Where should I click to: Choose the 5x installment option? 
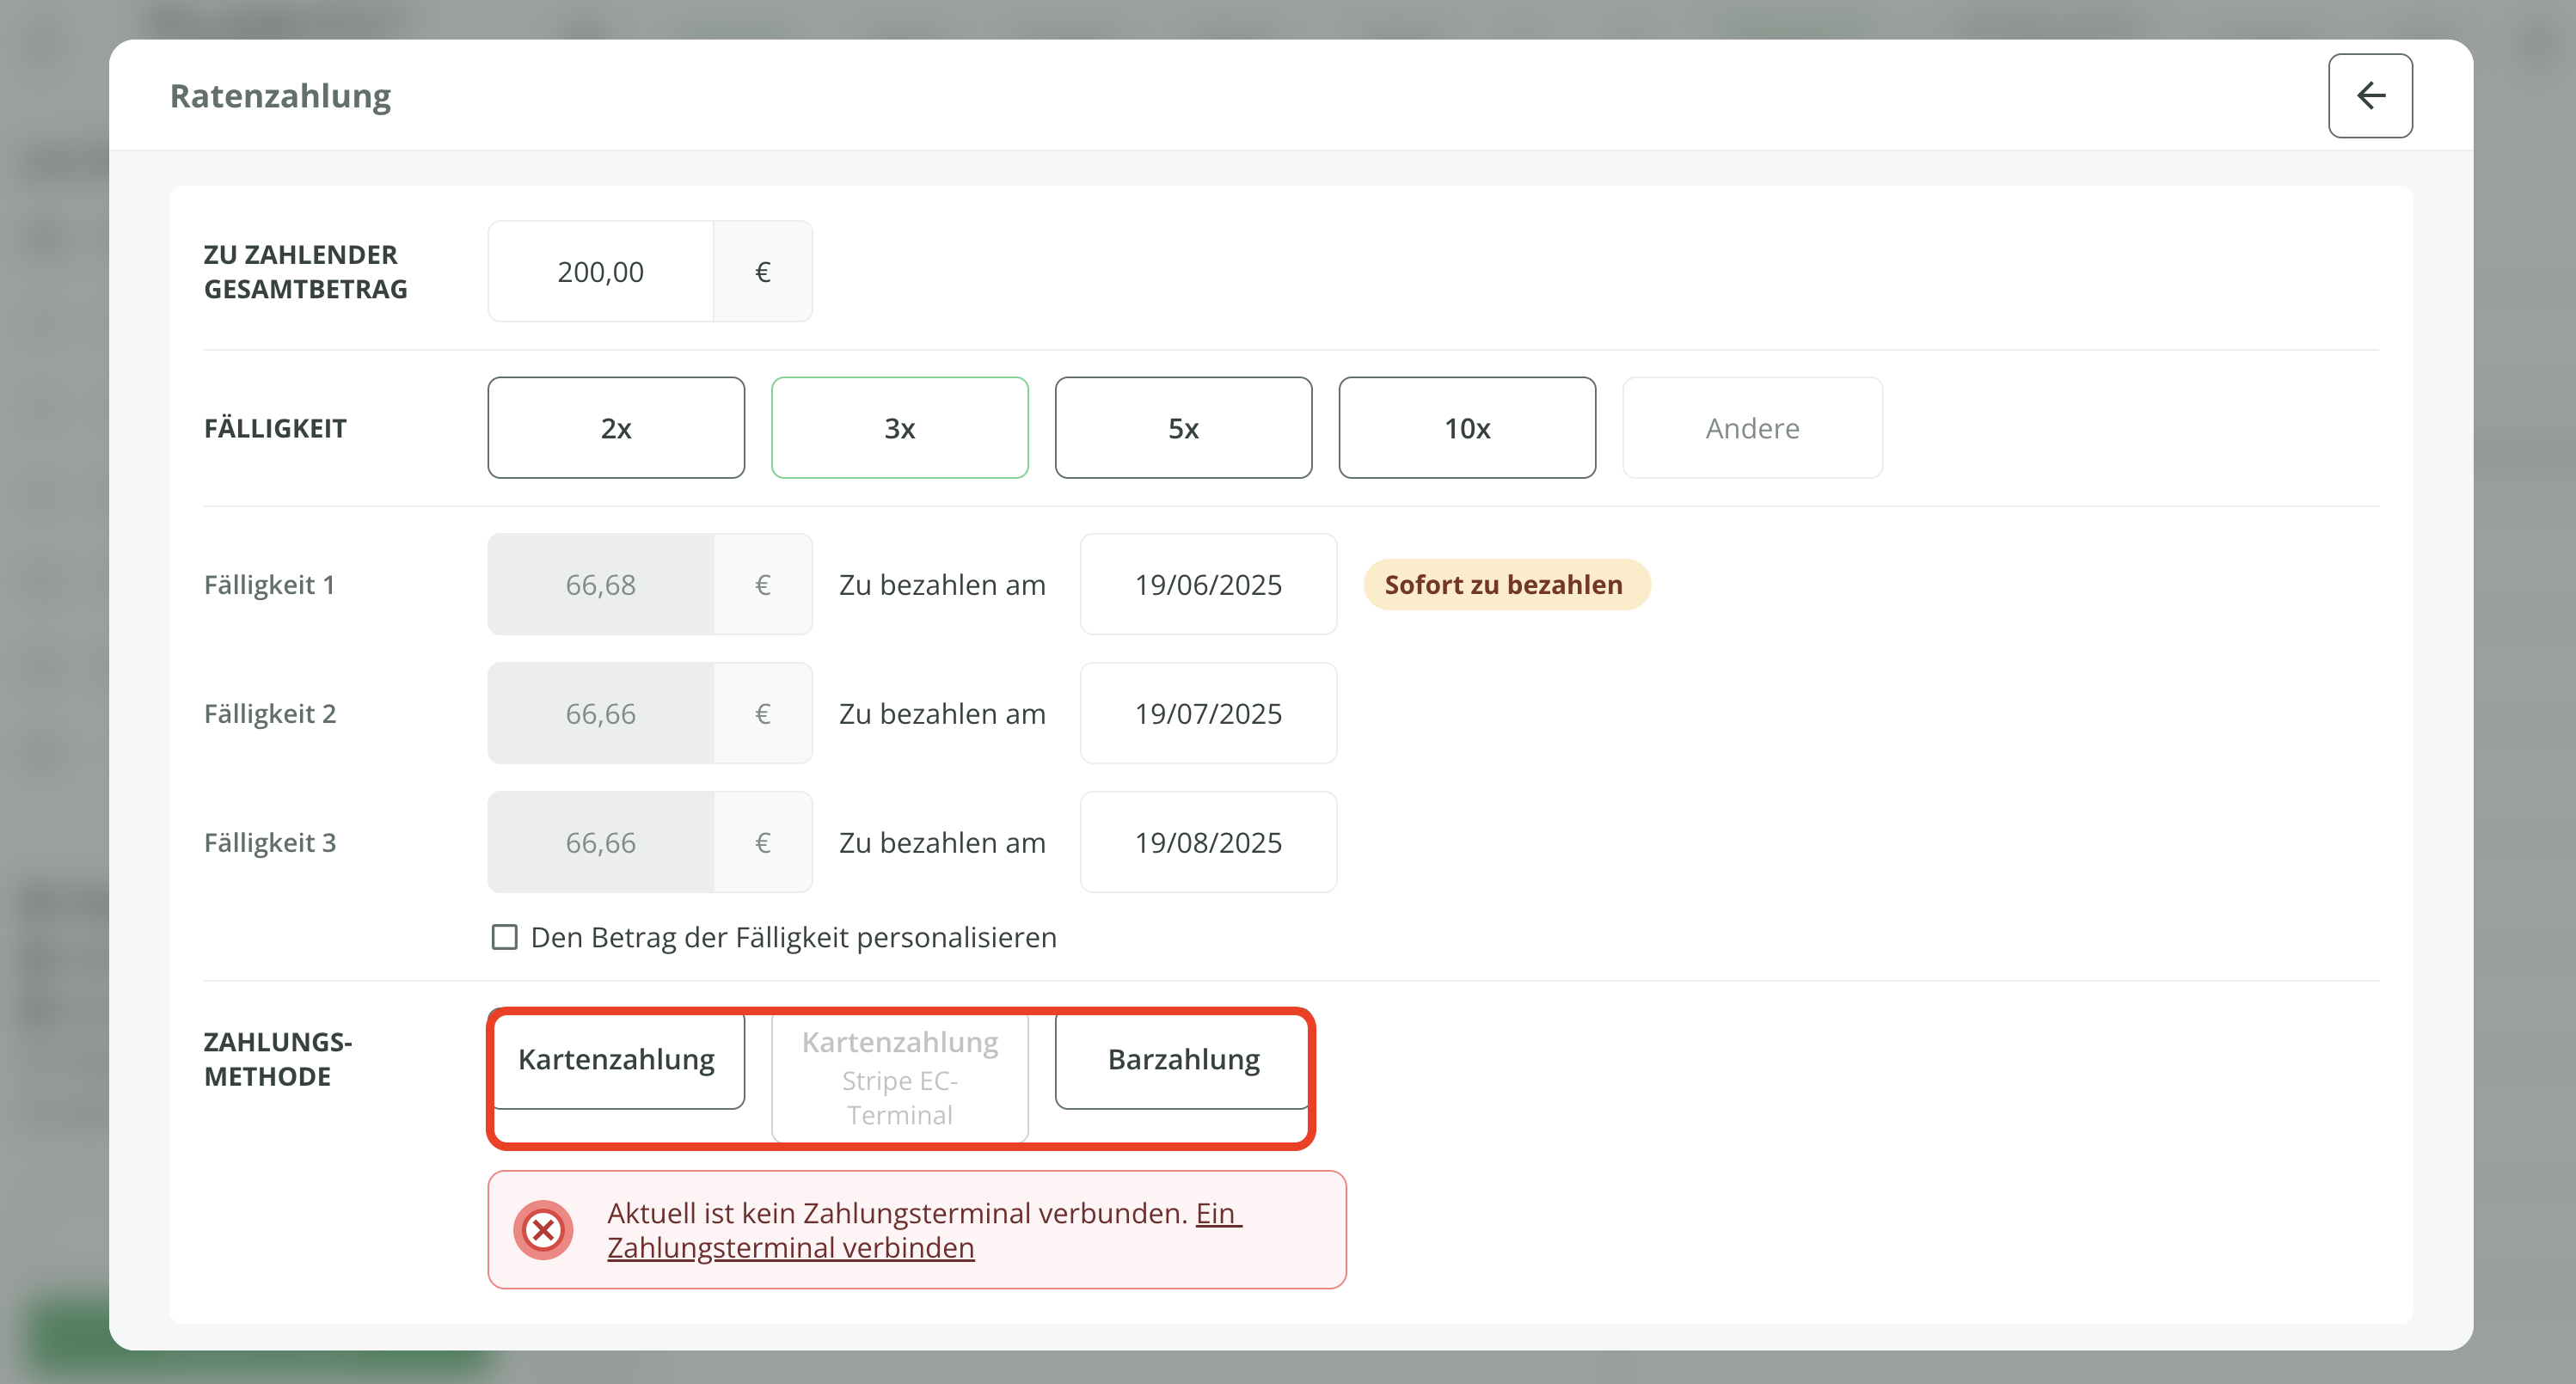click(x=1183, y=428)
